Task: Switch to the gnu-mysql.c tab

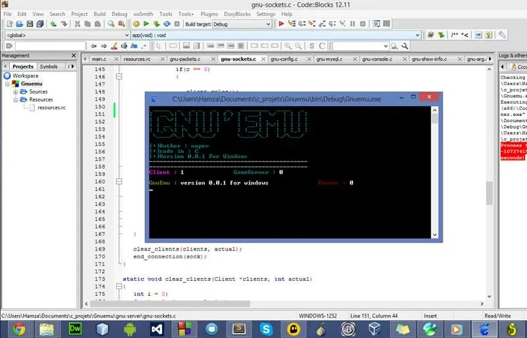Action: (x=329, y=59)
